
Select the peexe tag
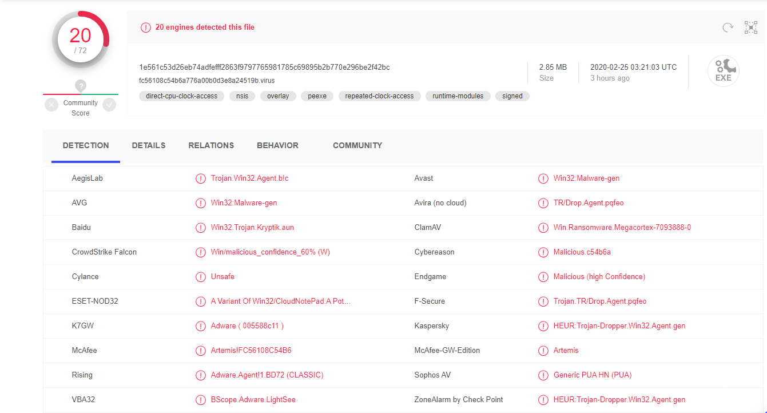pos(317,96)
